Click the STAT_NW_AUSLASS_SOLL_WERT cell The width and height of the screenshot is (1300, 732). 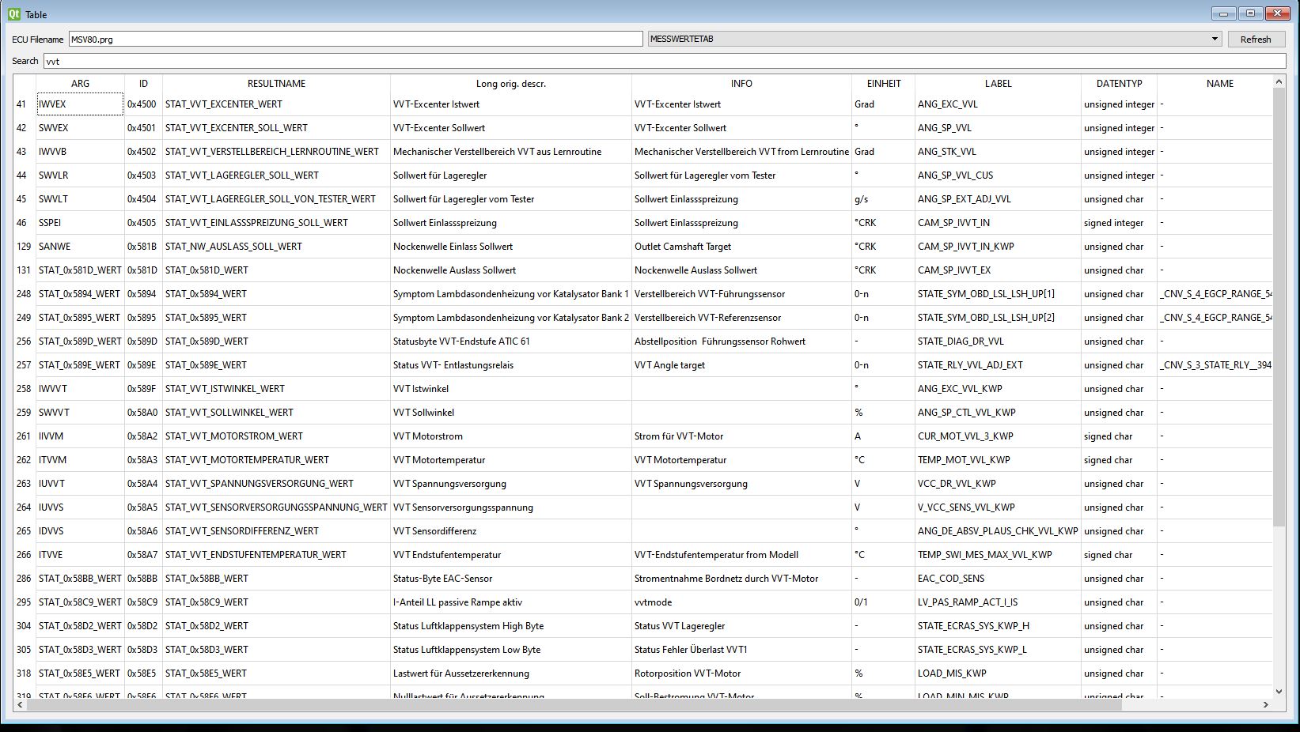[276, 247]
